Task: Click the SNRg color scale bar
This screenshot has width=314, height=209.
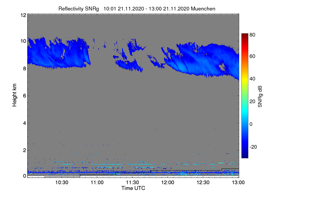Action: point(244,96)
